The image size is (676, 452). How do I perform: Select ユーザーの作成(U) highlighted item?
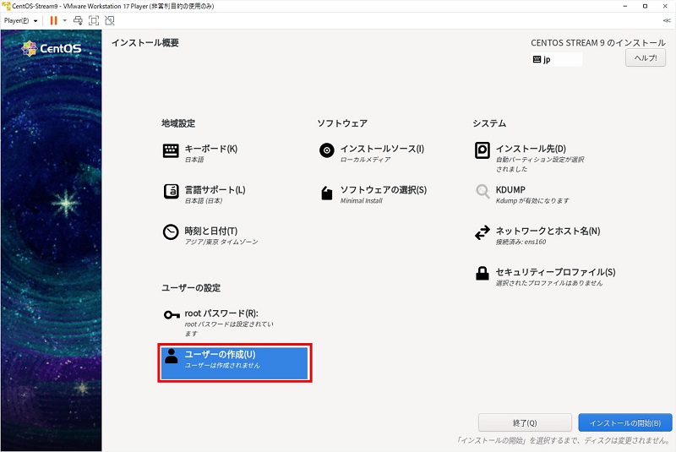coord(235,362)
